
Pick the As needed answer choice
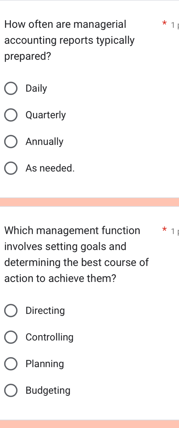pos(10,168)
